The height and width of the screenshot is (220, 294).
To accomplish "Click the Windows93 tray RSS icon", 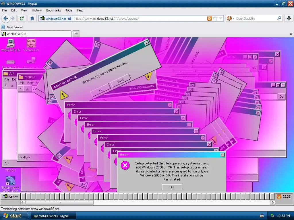I will 279,197.
